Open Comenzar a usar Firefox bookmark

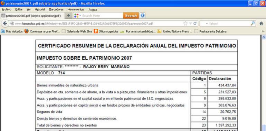[42, 31]
